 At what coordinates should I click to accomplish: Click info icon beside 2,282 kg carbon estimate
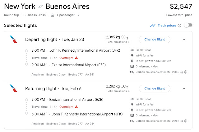pyautogui.click(x=186, y=121)
